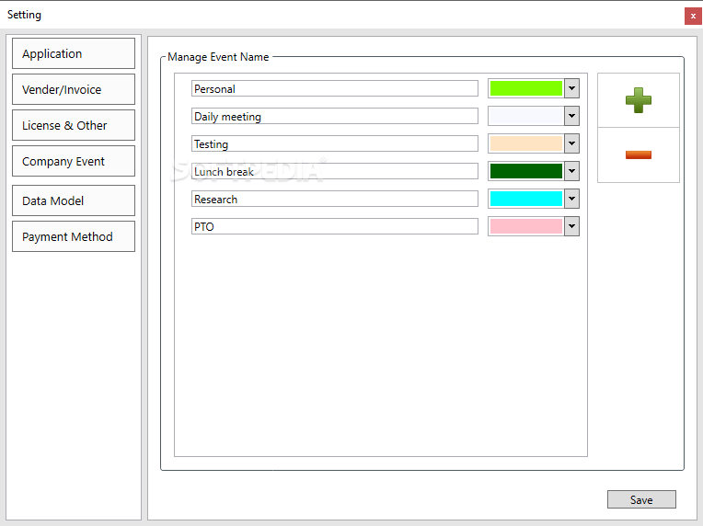Expand color dropdown arrow for Lunch break

pyautogui.click(x=571, y=171)
